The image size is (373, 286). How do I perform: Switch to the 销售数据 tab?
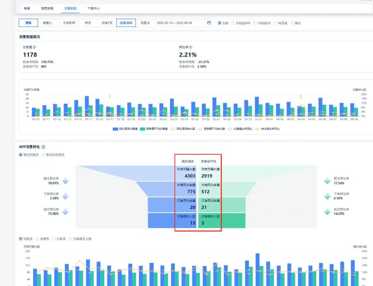click(x=47, y=8)
